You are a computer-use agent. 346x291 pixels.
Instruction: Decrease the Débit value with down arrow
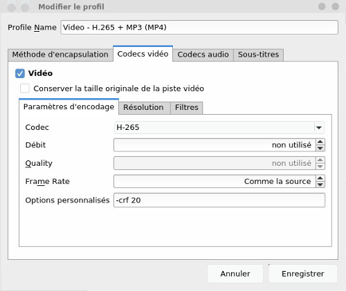click(x=320, y=148)
